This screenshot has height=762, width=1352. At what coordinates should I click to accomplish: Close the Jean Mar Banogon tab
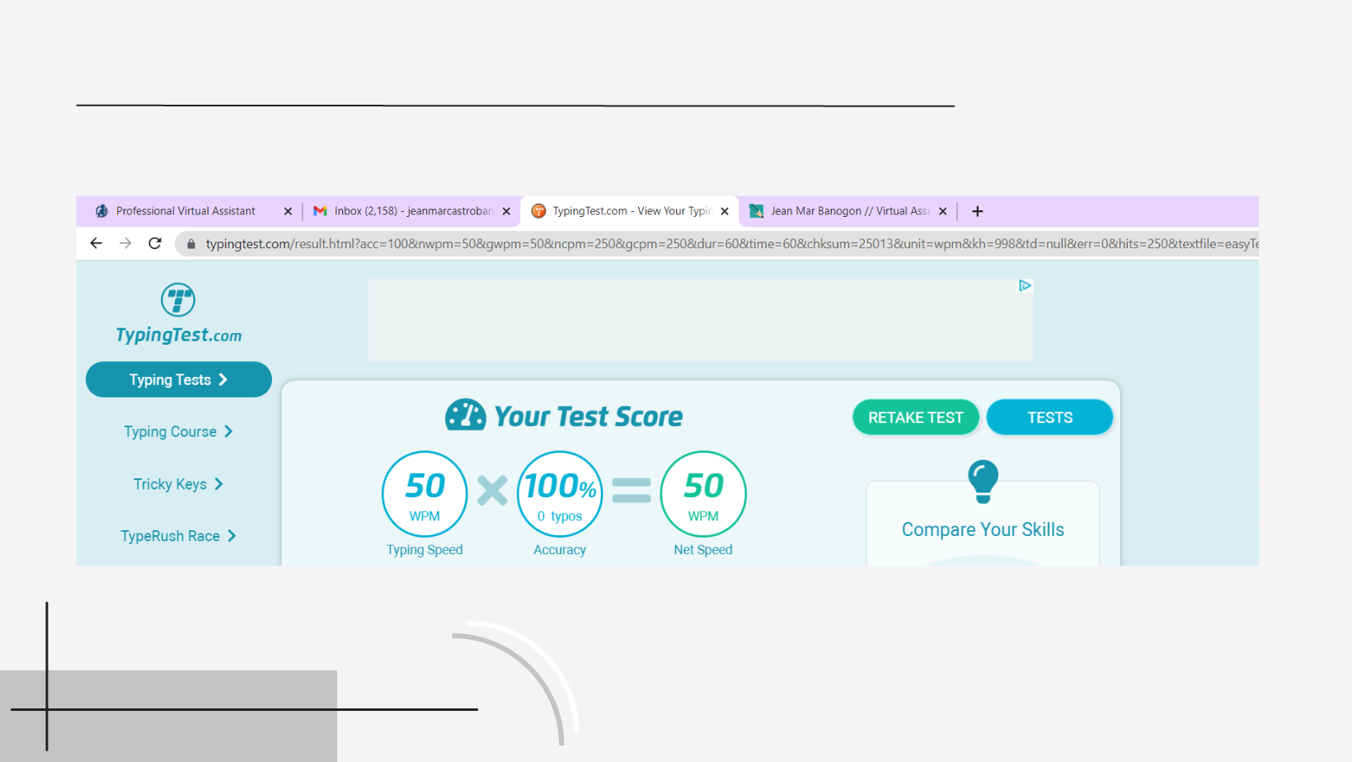(943, 211)
